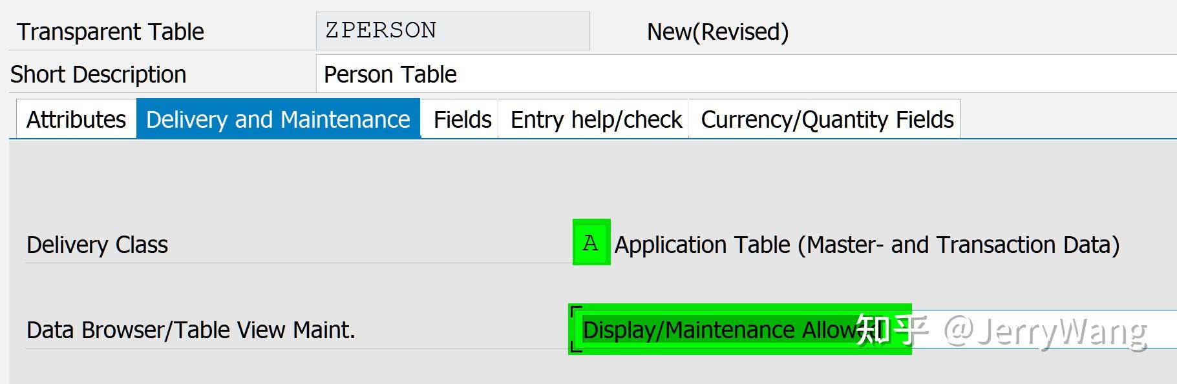Click the Transparent Table label
Screen dimensions: 1177x384
tap(110, 32)
